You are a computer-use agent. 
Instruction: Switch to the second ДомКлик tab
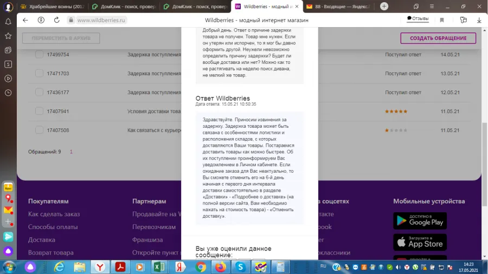pos(195,6)
